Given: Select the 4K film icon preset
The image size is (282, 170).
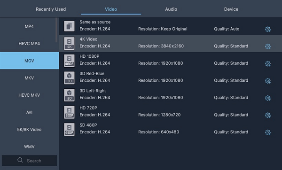Looking at the screenshot, I should (69, 43).
